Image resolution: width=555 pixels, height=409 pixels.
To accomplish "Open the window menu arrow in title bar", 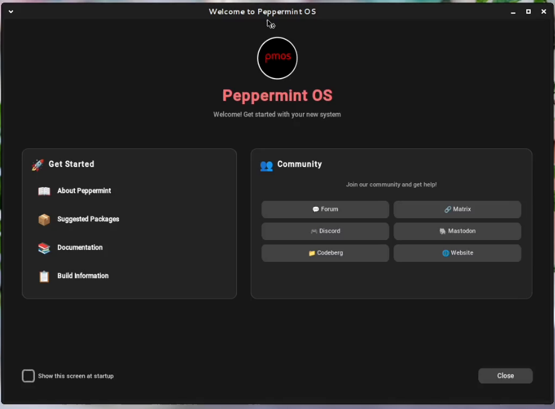I will click(11, 12).
